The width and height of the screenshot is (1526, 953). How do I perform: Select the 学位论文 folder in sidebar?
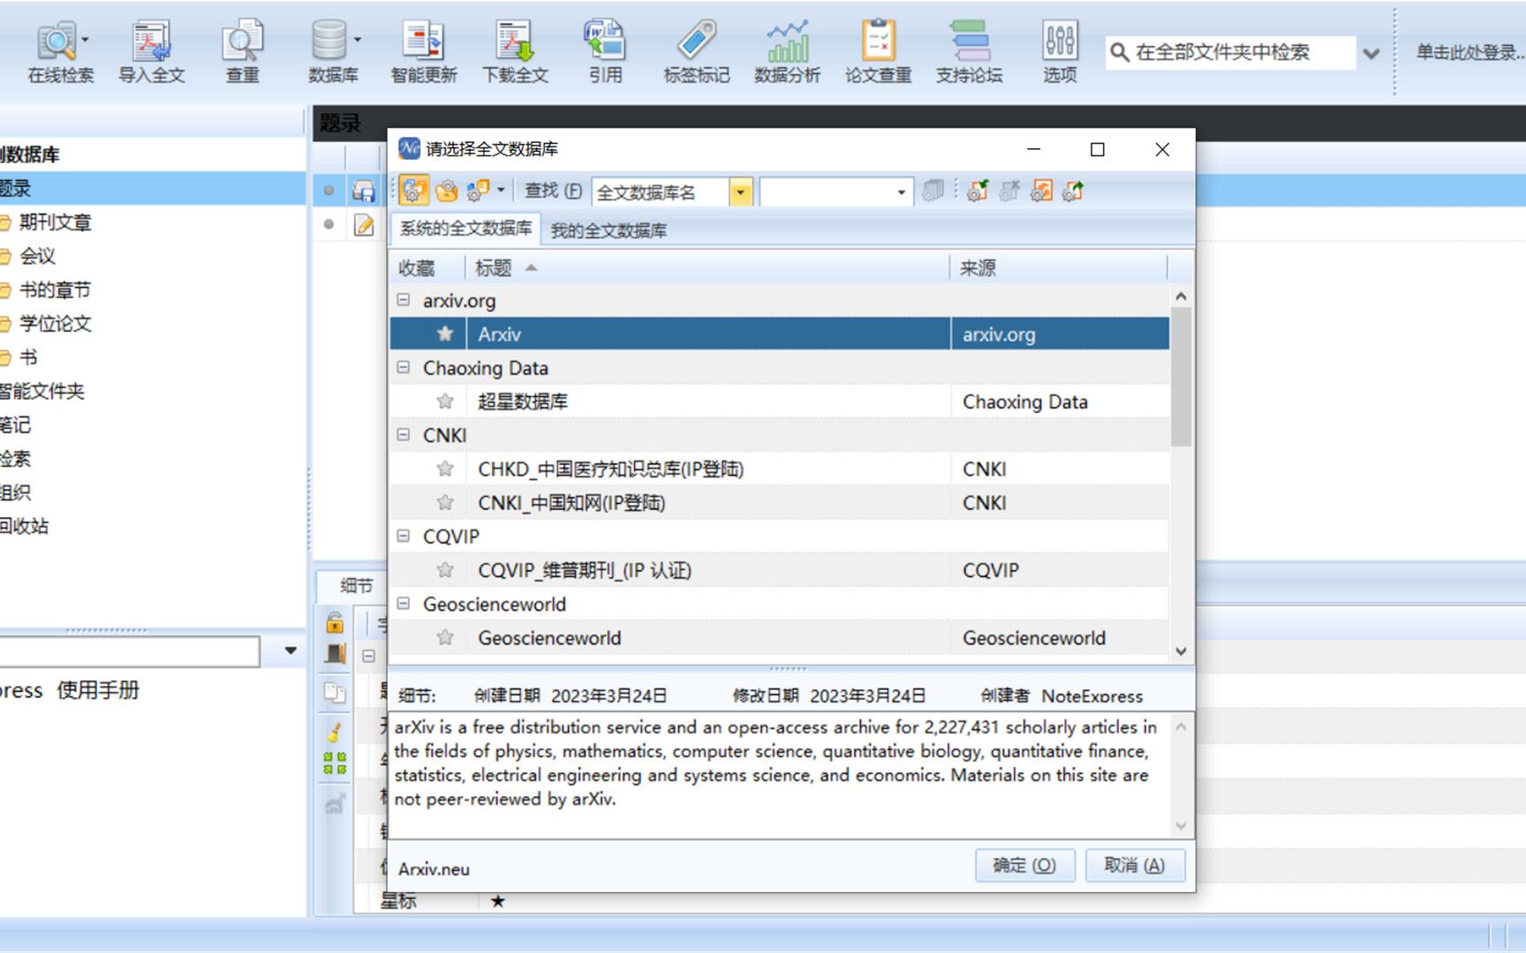pos(55,323)
